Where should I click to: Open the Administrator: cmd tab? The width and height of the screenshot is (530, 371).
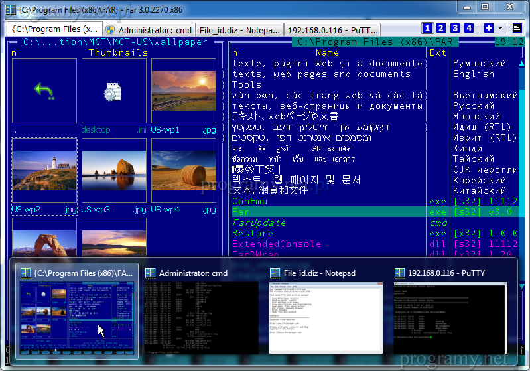coord(148,30)
